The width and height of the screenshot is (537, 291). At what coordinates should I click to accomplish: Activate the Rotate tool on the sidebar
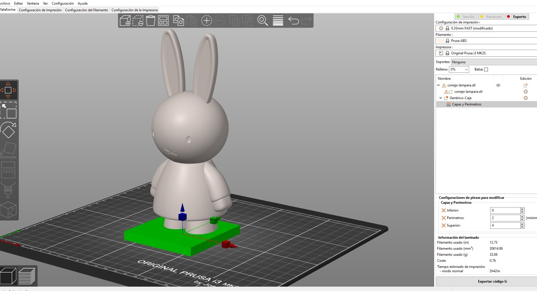coord(9,130)
